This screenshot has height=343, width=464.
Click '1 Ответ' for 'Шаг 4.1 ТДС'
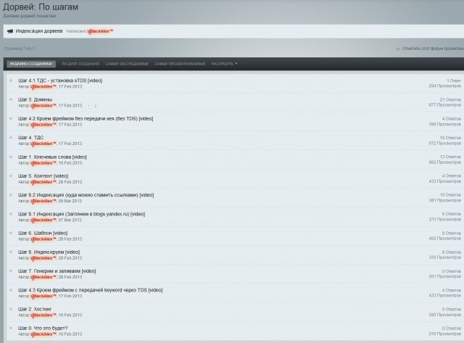[x=454, y=80]
